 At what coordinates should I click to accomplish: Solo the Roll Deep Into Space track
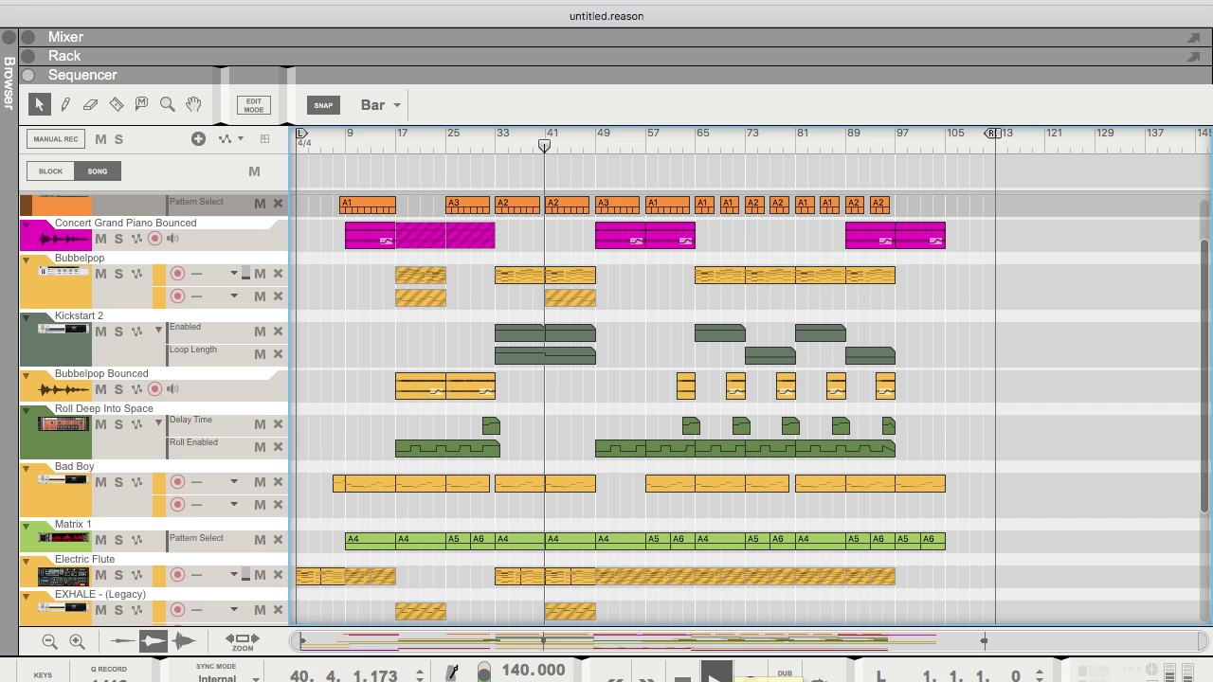118,424
